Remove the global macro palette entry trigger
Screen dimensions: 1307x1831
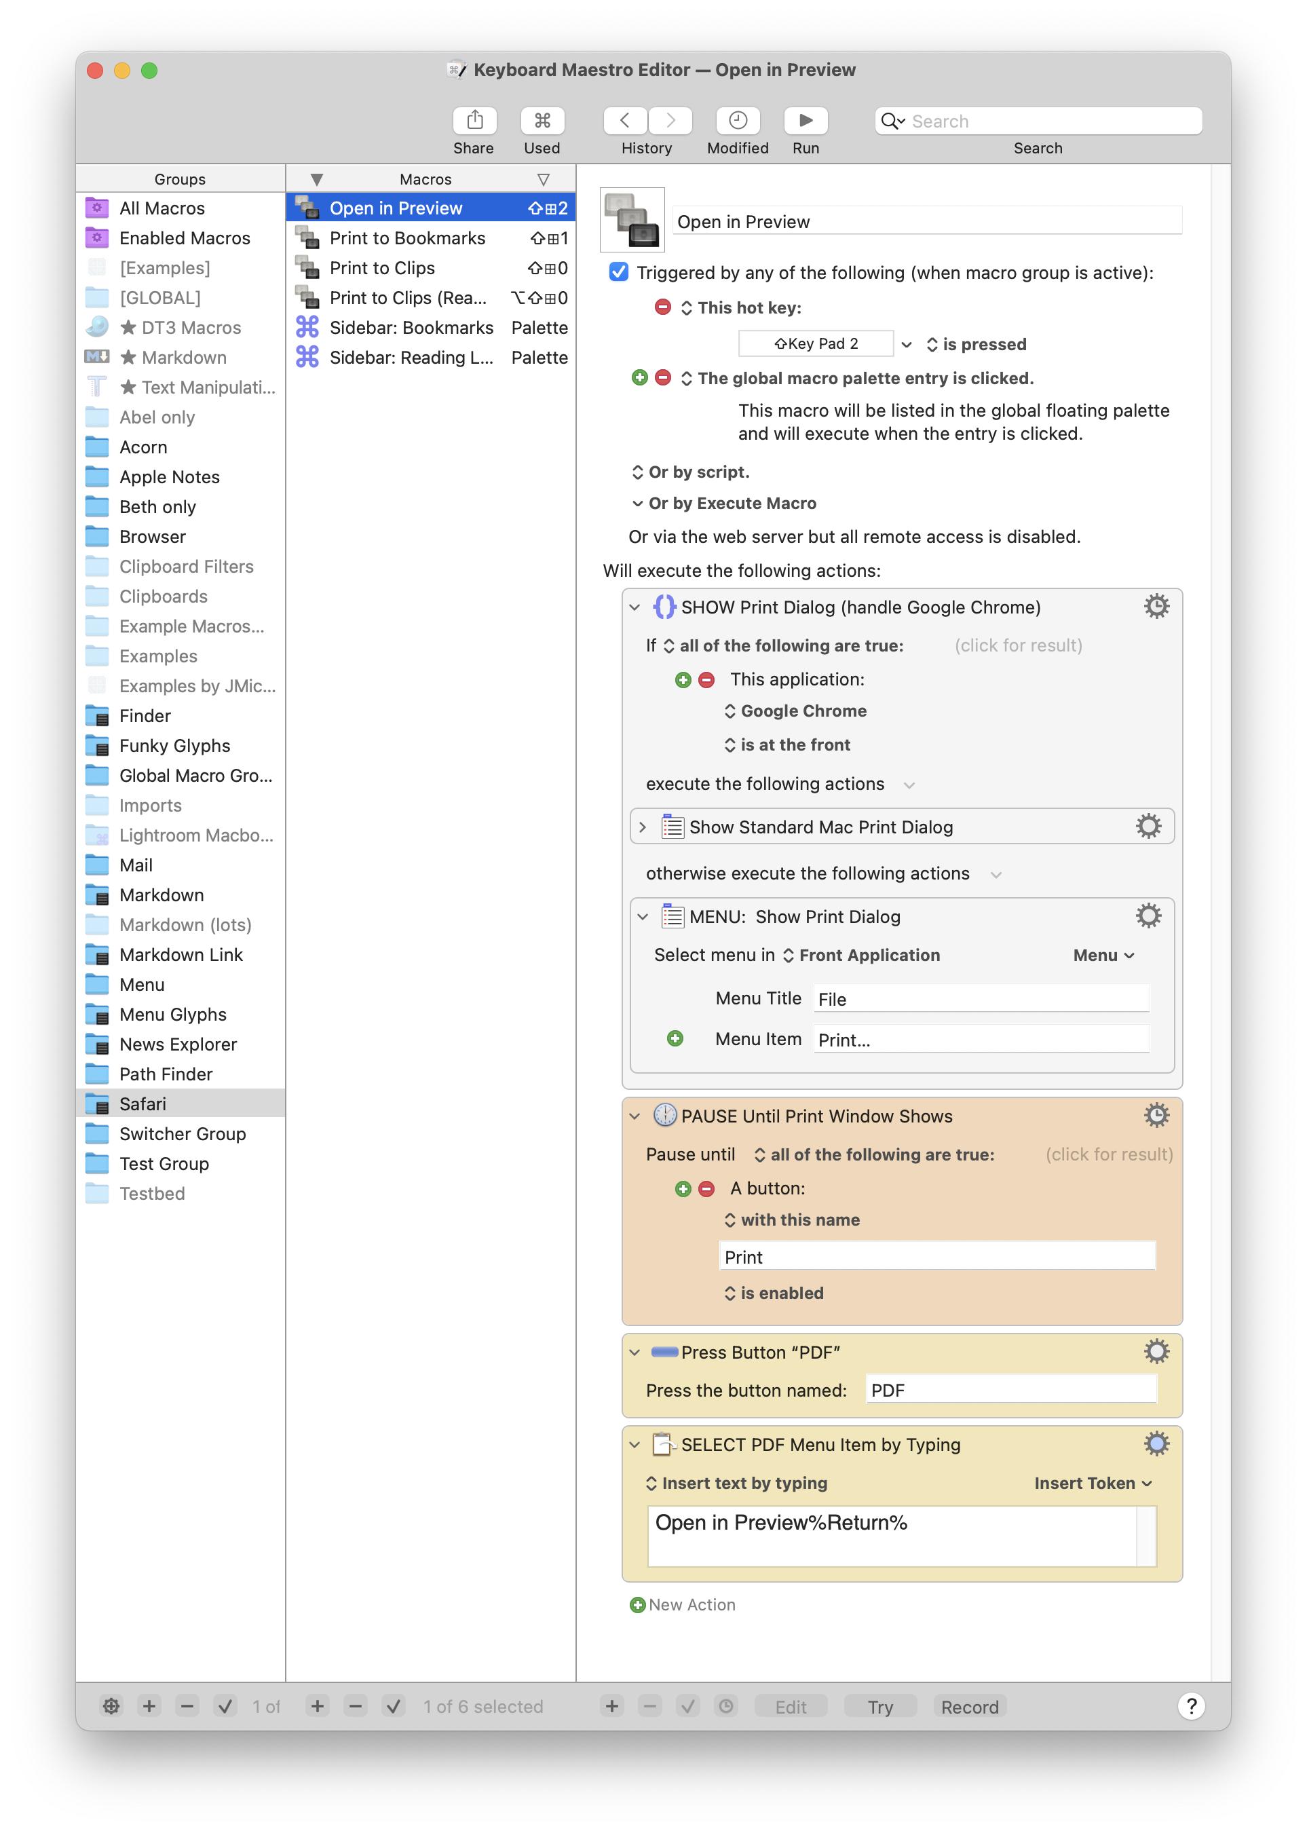662,377
